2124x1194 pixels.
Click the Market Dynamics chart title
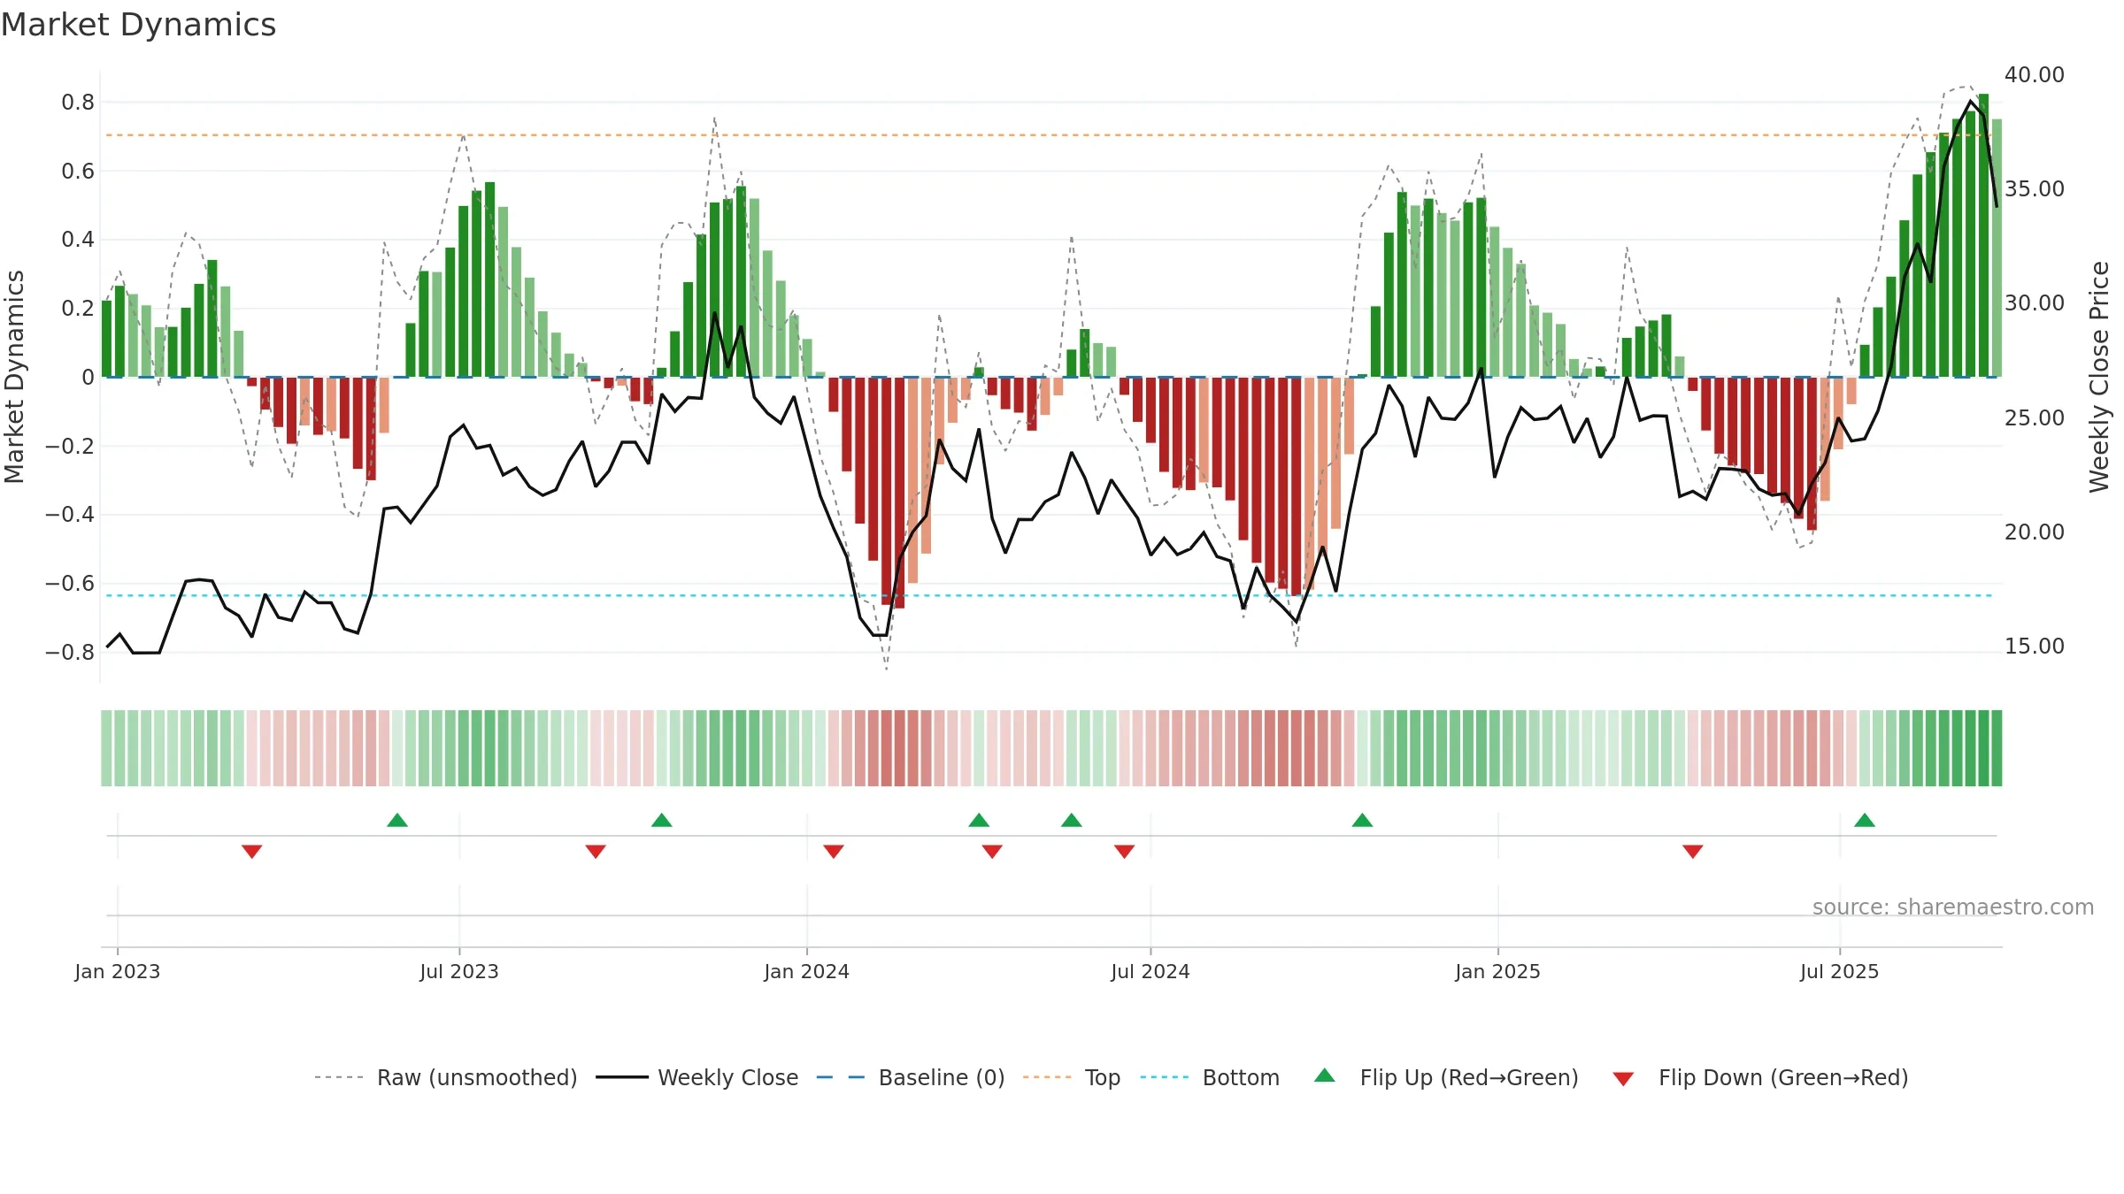138,25
